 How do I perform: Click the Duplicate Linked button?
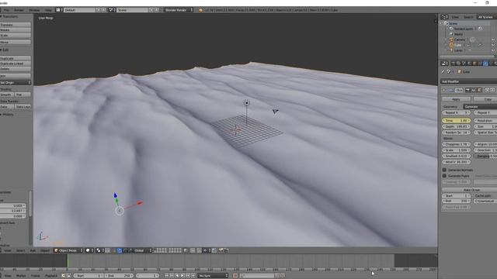[x=16, y=64]
